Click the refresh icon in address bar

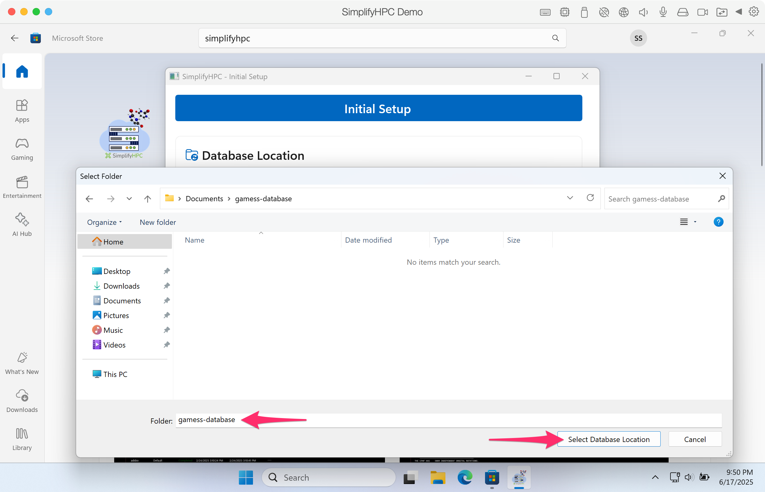click(x=590, y=198)
